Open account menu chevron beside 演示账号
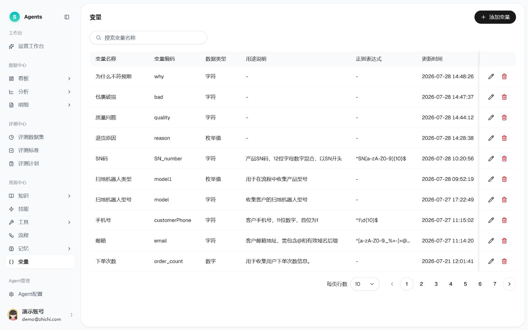The height and width of the screenshot is (330, 528). click(x=71, y=315)
